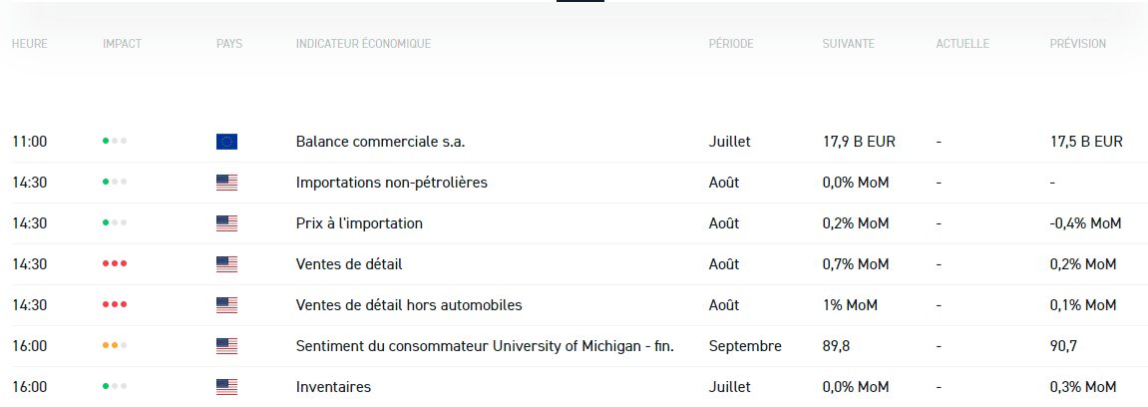
Task: Click US flag beside Prix à l'importation
Action: (226, 223)
